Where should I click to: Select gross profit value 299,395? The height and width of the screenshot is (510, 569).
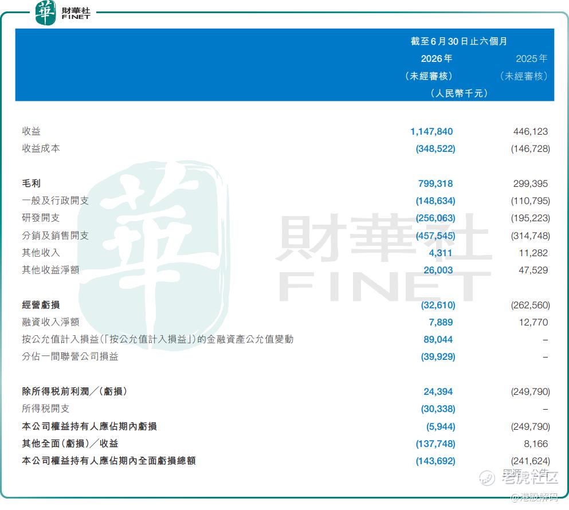531,183
